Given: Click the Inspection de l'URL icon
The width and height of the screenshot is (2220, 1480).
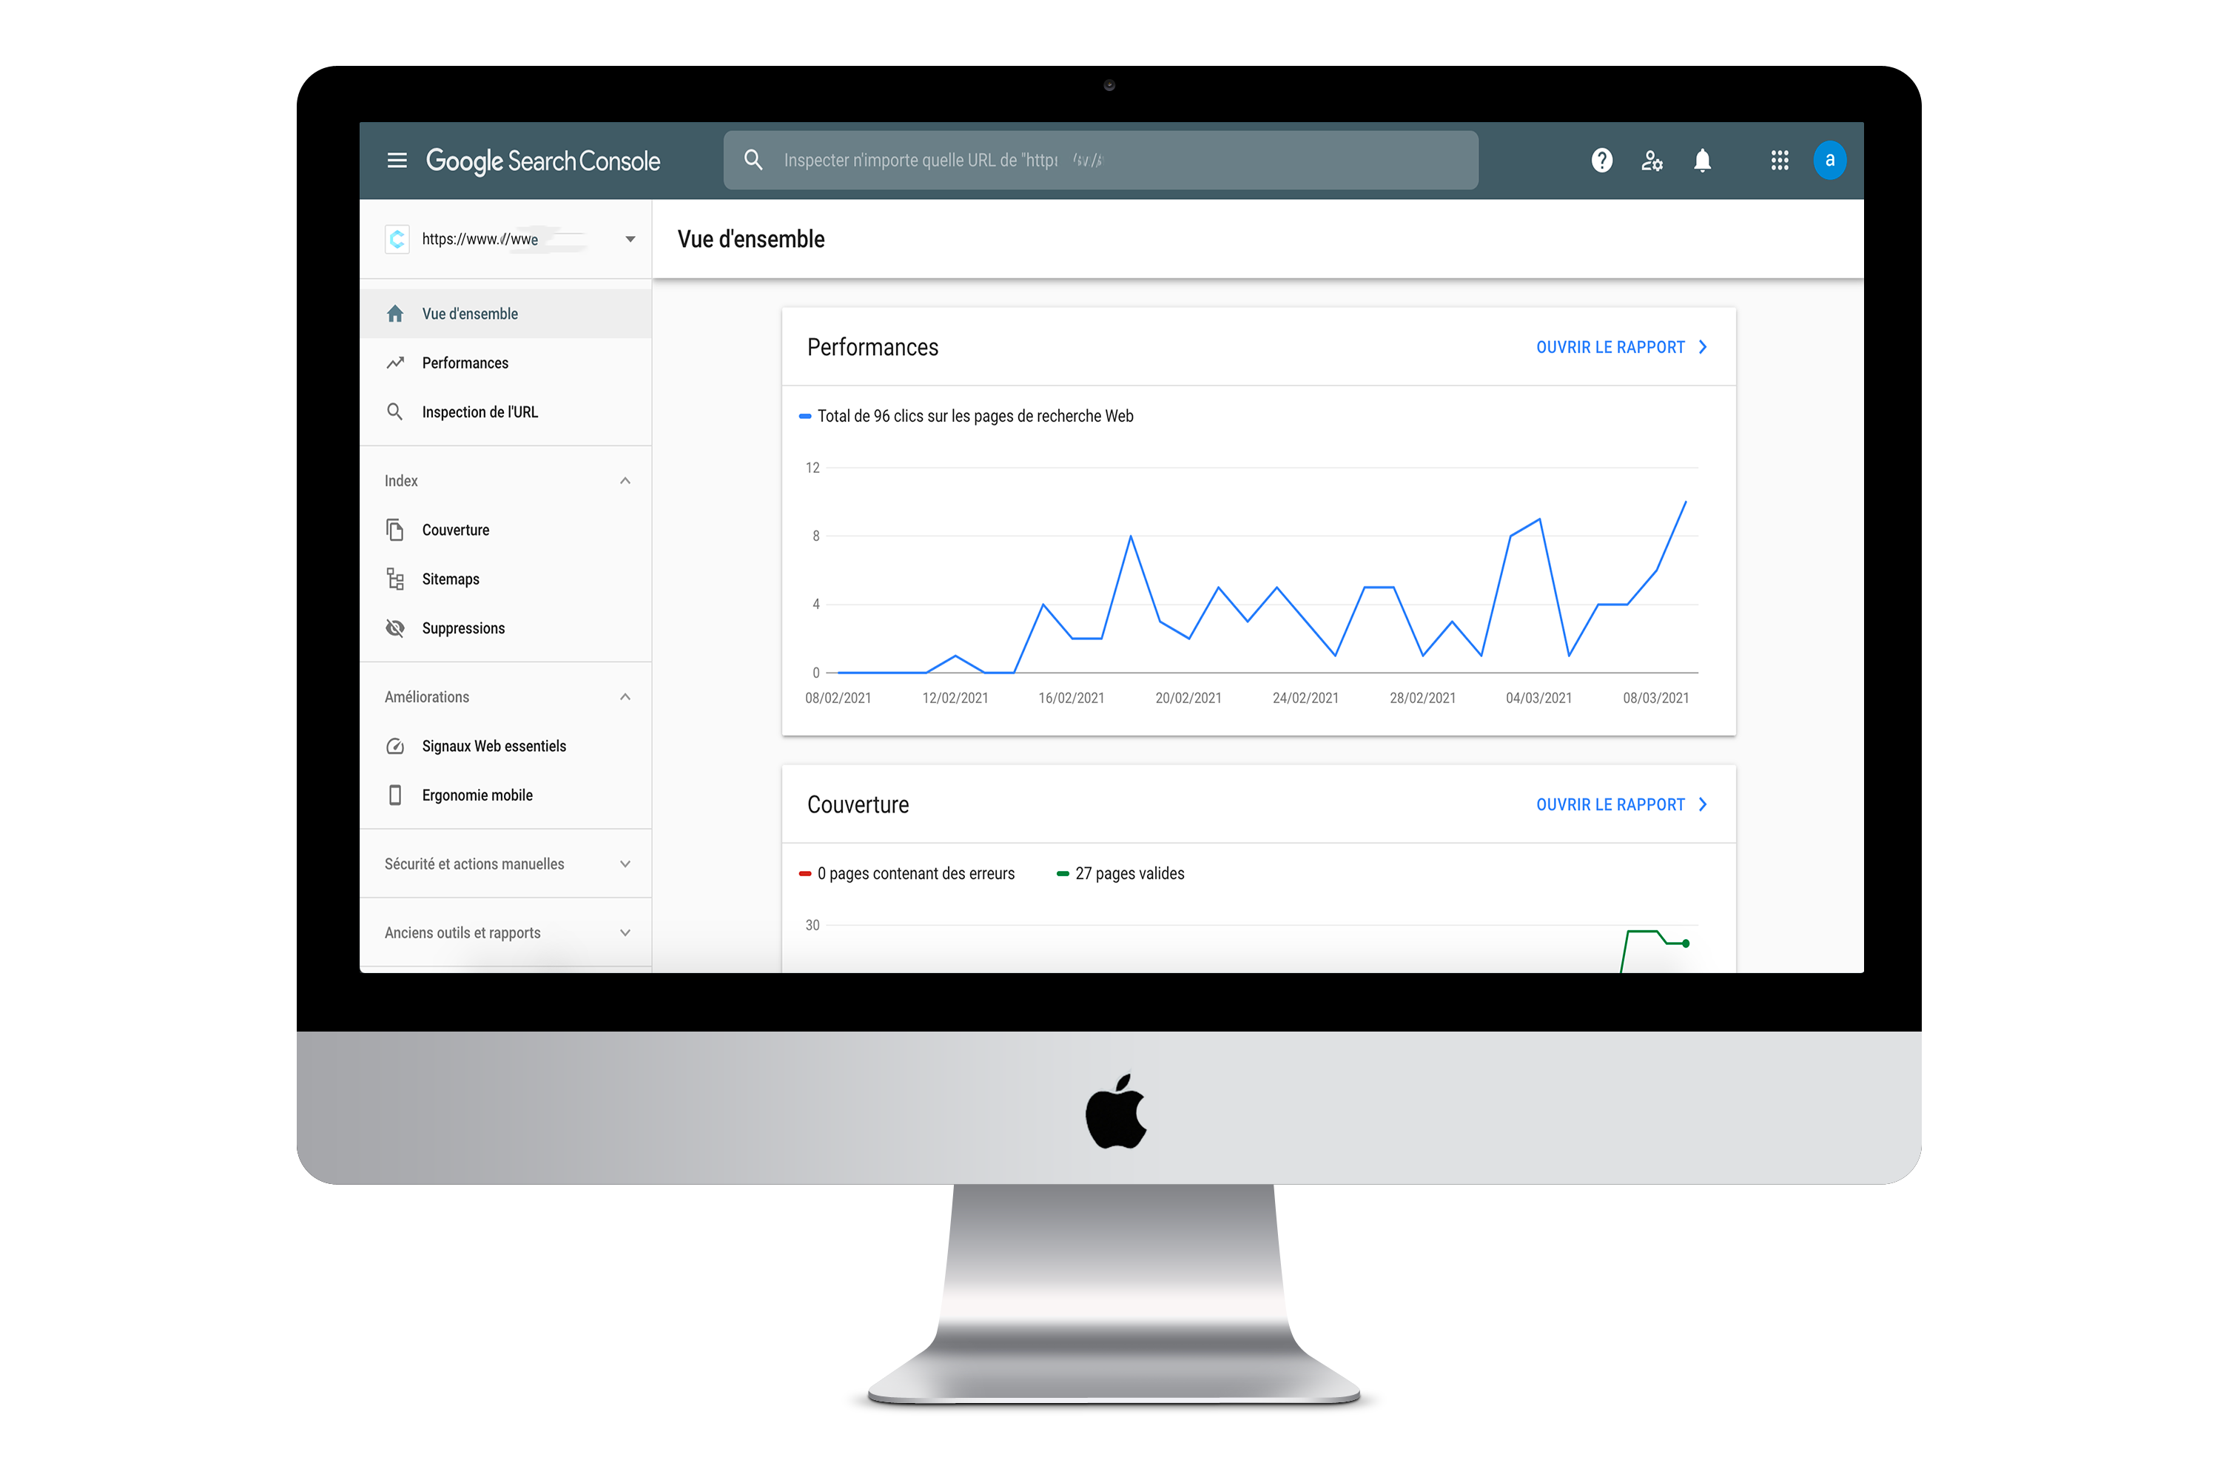Looking at the screenshot, I should point(394,411).
